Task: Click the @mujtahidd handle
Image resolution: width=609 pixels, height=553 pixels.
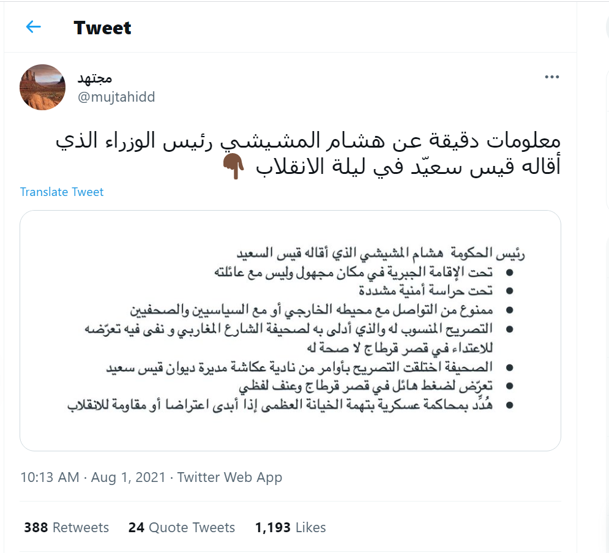Action: (x=115, y=97)
